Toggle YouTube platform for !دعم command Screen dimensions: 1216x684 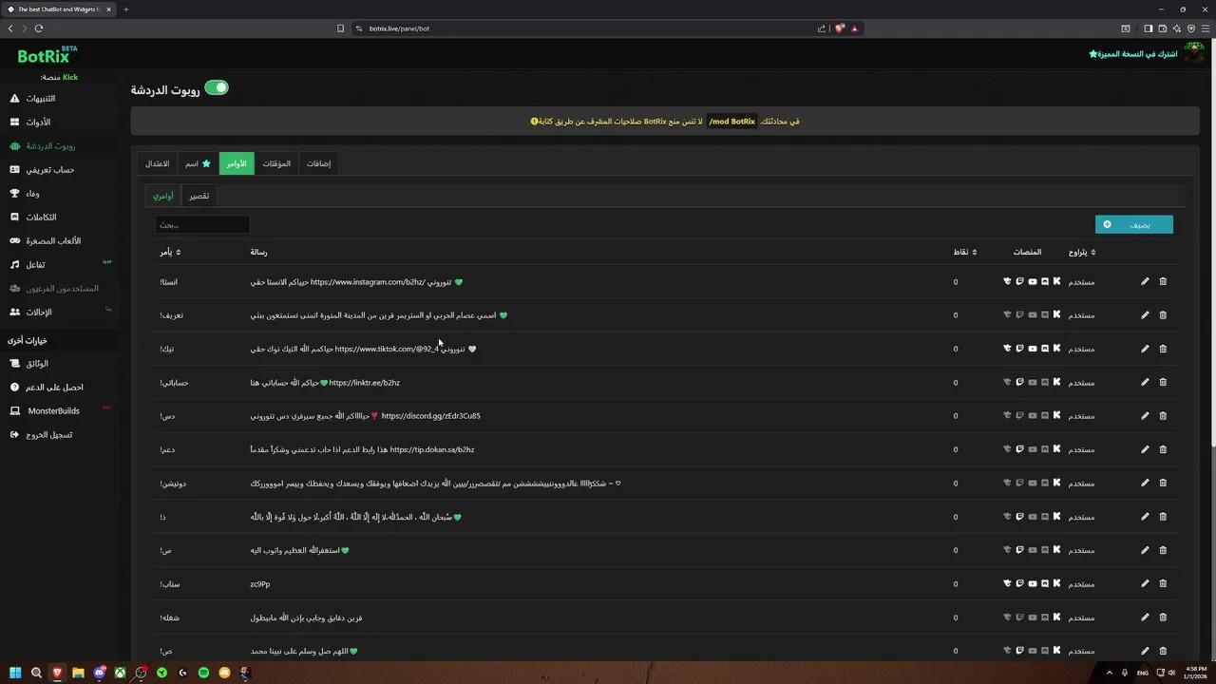tap(1033, 449)
